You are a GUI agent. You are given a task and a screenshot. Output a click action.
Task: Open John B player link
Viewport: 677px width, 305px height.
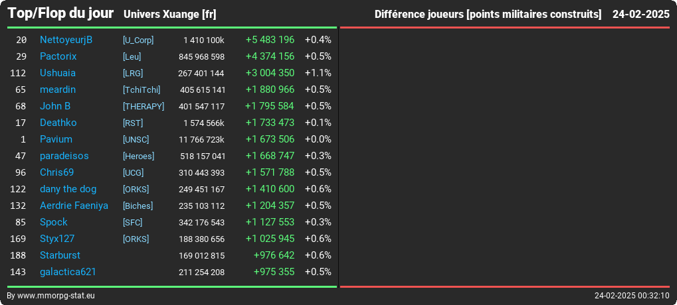click(x=55, y=106)
